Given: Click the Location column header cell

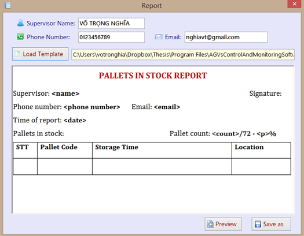Looking at the screenshot, I should click(261, 151).
